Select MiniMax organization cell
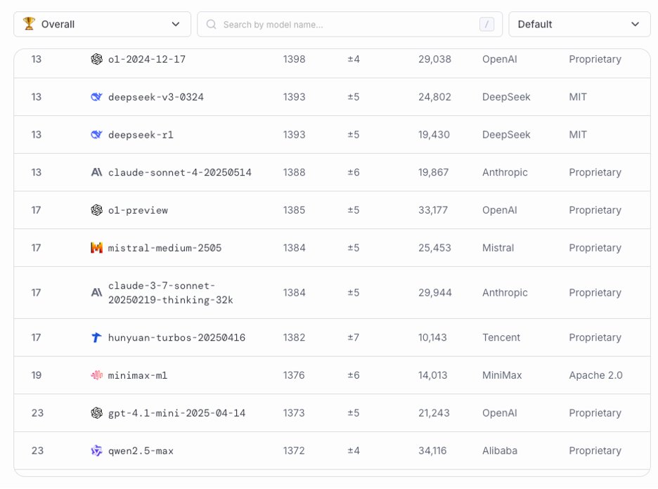The height and width of the screenshot is (489, 658). (x=502, y=375)
